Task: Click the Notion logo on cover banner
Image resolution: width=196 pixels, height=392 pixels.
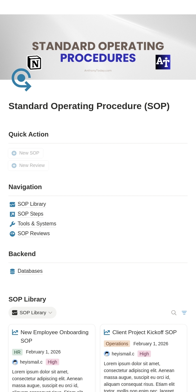Action: click(34, 62)
